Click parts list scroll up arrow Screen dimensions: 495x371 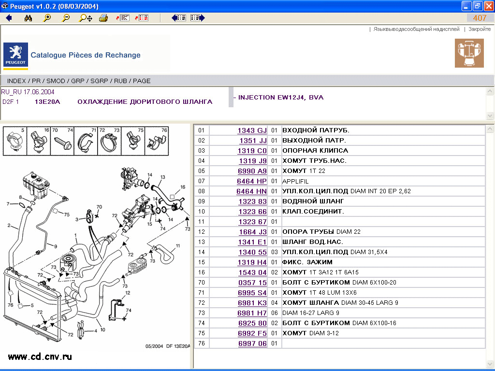click(490, 128)
